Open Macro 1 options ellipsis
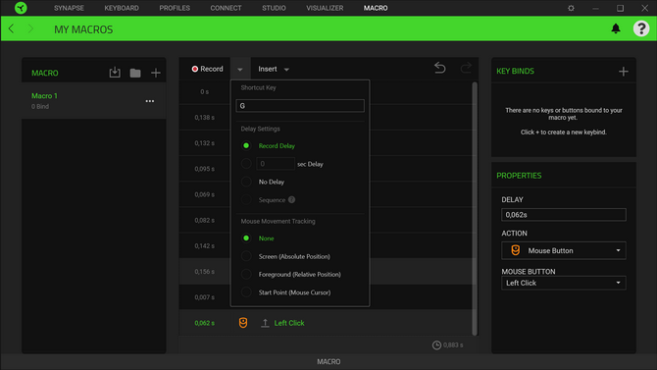 tap(150, 101)
